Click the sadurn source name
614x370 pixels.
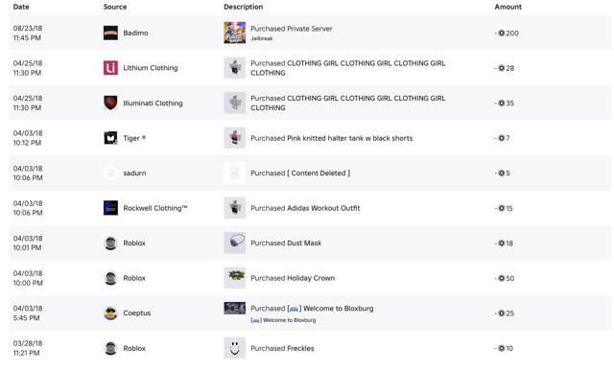[x=134, y=173]
